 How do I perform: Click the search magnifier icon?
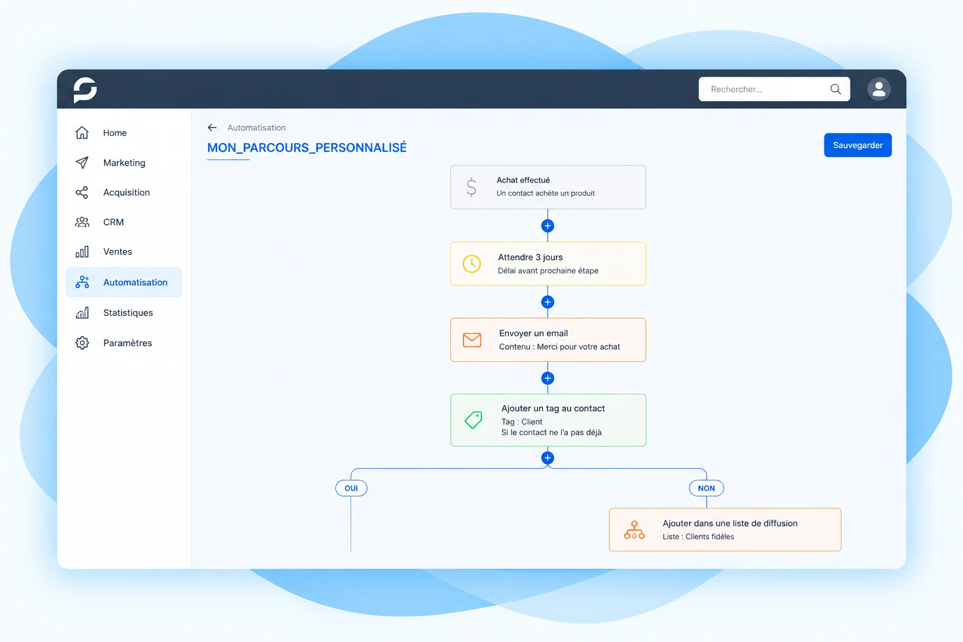point(835,89)
